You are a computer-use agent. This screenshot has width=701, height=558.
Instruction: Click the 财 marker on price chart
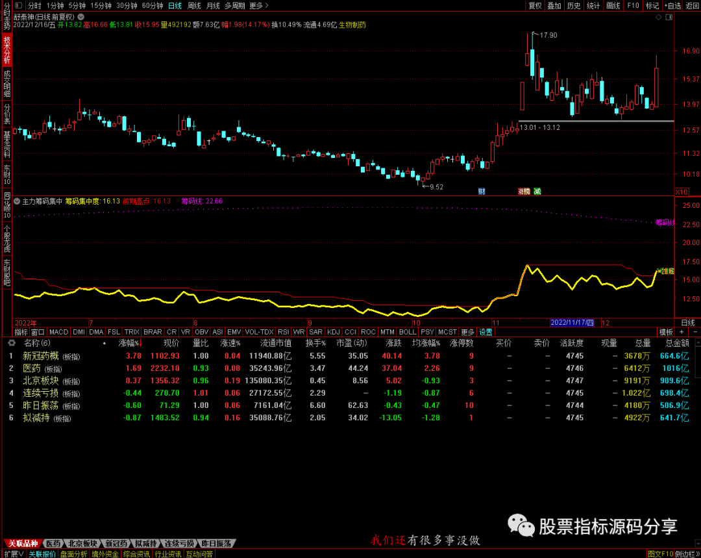pos(482,192)
